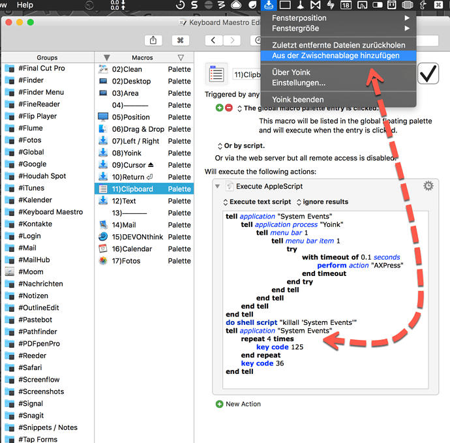The image size is (450, 443).
Task: Click the New Action button
Action: 238,404
